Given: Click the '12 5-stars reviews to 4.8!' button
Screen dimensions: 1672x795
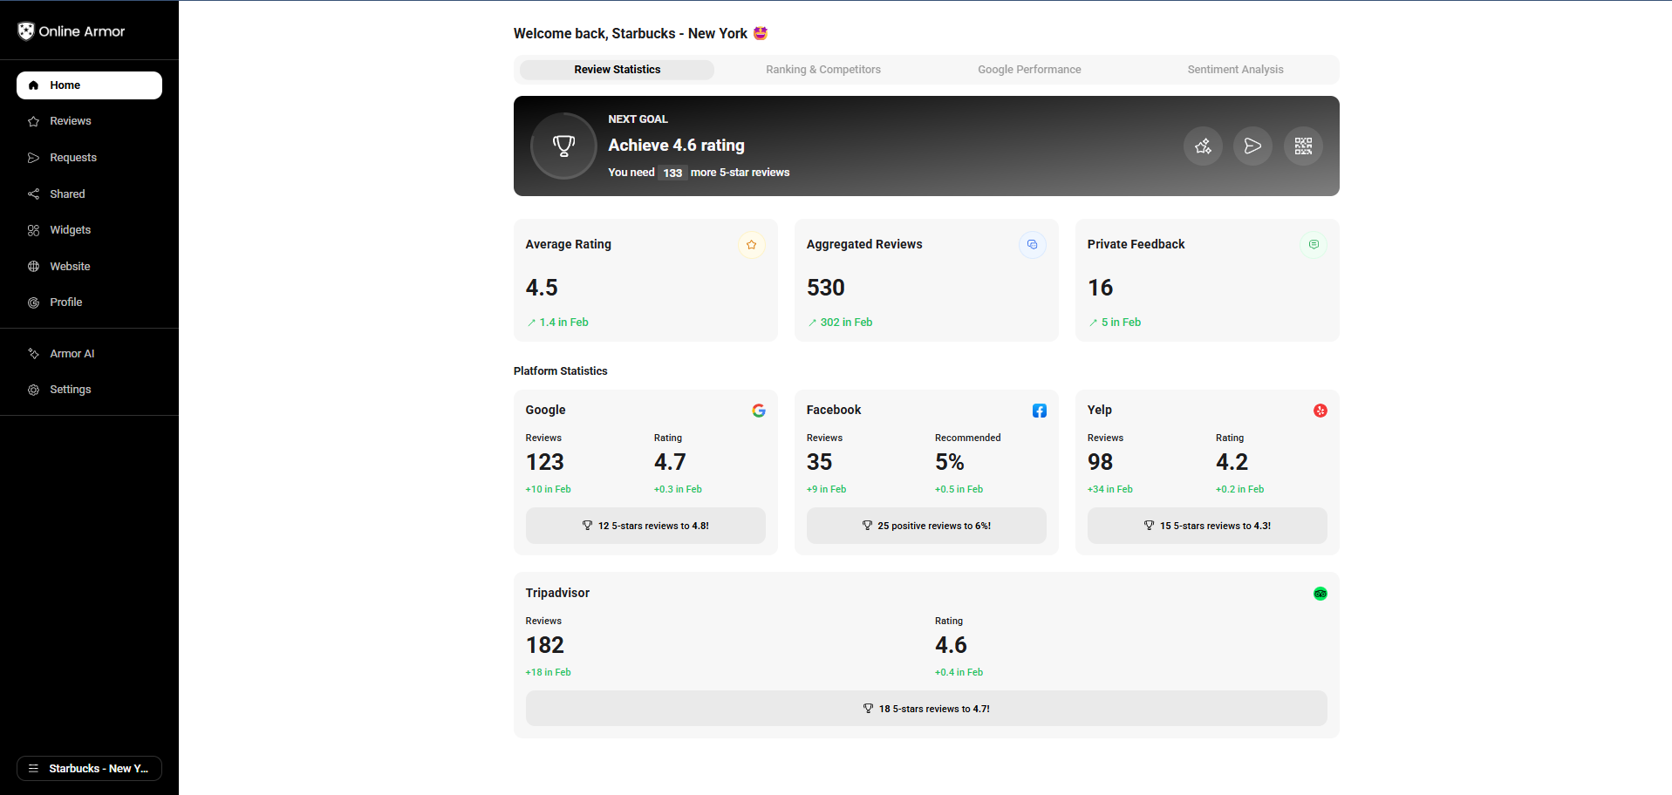Looking at the screenshot, I should tap(645, 526).
